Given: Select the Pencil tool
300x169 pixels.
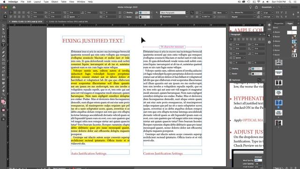Looking at the screenshot, I should tap(3, 56).
